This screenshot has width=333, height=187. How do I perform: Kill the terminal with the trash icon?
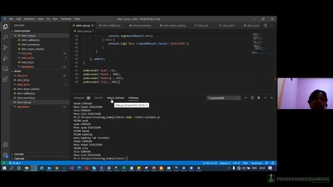tap(259, 98)
